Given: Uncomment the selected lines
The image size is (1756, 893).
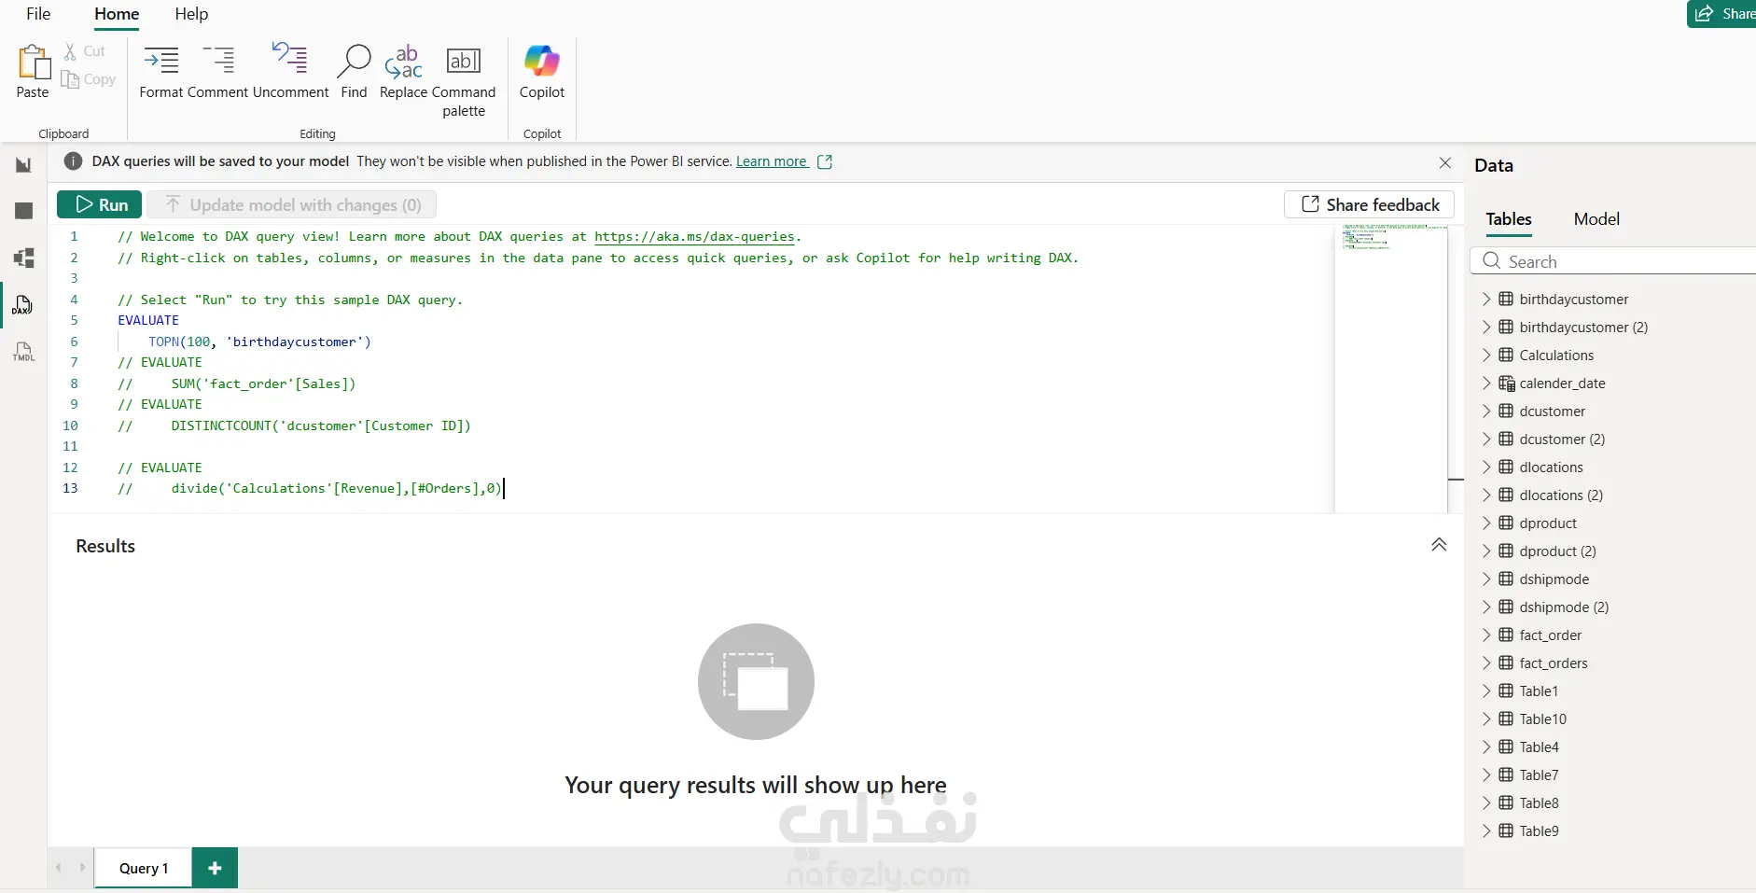Looking at the screenshot, I should pyautogui.click(x=290, y=71).
